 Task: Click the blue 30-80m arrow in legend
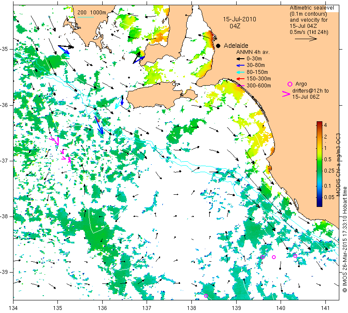241,66
